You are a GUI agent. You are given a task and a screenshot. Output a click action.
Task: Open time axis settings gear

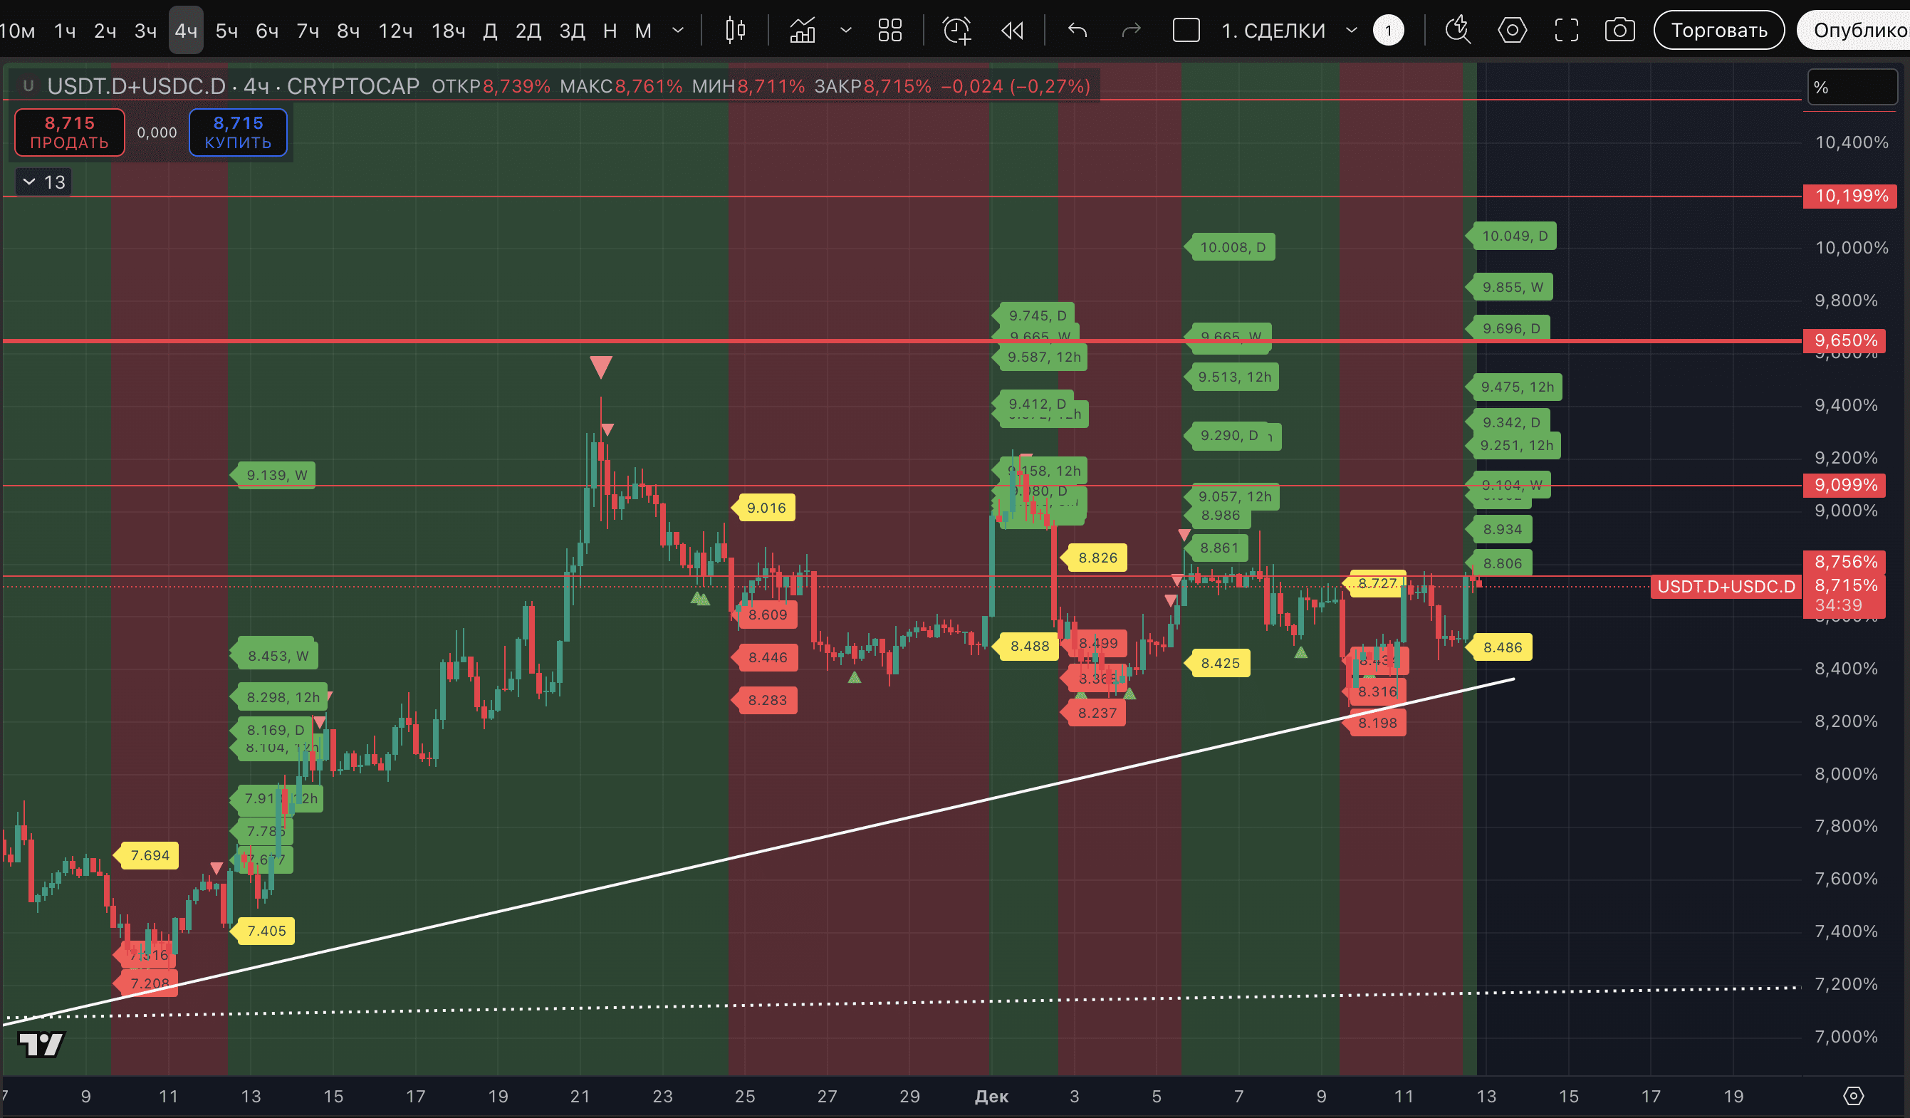coord(1852,1095)
